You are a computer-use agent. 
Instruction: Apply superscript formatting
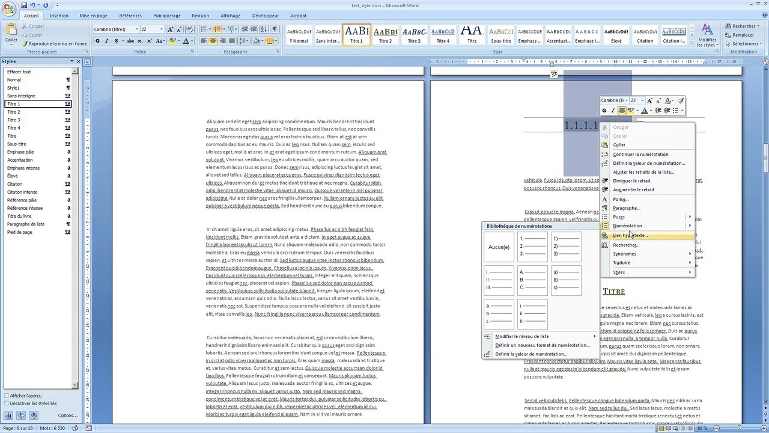coord(149,41)
